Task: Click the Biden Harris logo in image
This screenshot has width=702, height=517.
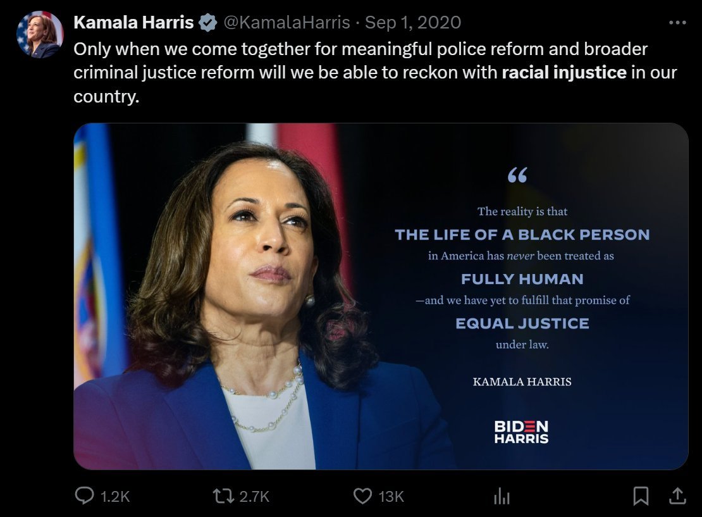Action: tap(522, 432)
